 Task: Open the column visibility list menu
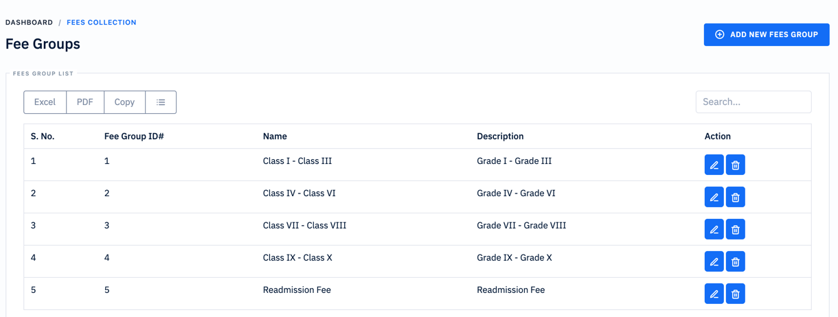click(161, 102)
